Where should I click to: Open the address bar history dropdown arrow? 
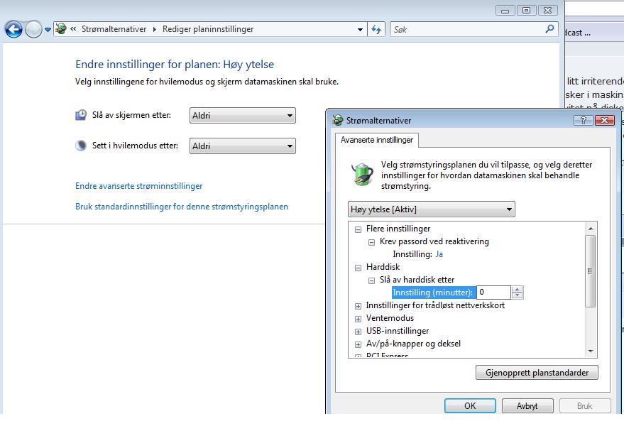[x=360, y=29]
